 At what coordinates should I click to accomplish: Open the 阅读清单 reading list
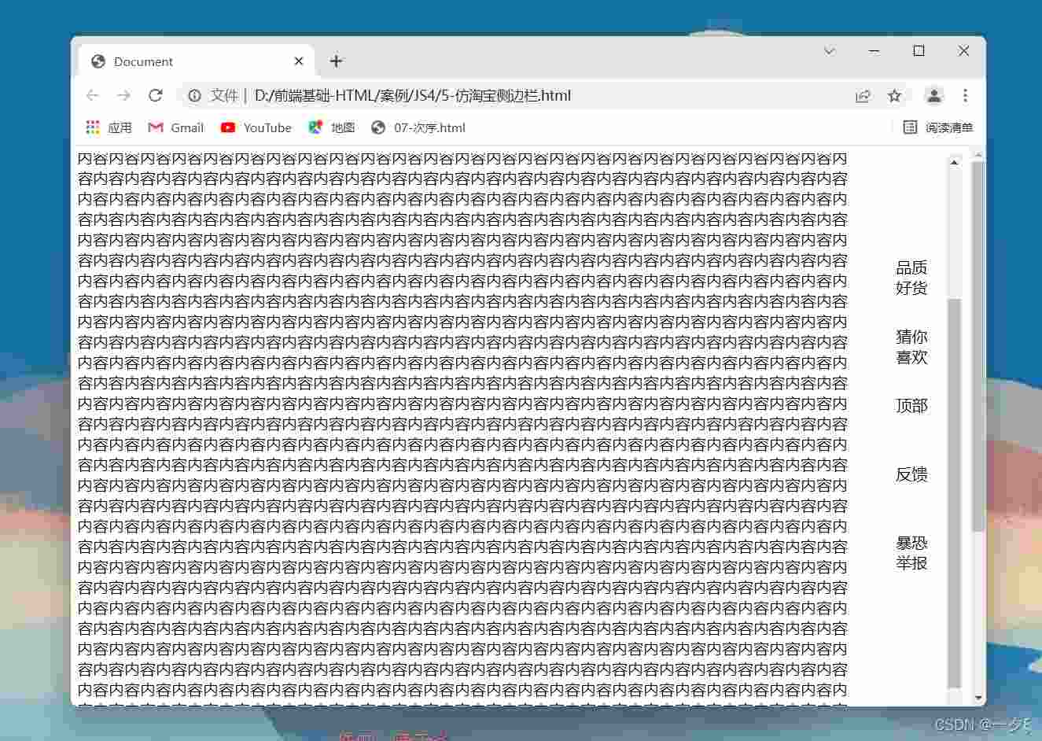938,127
